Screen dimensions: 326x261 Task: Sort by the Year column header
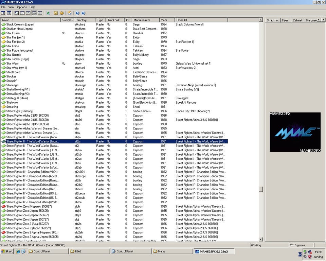167,20
